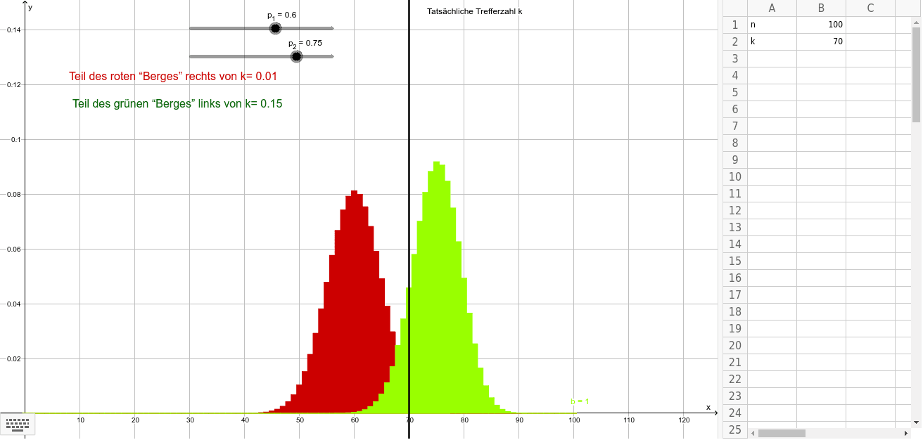923x440 pixels.
Task: Click the p1 = 0.6 label
Action: tap(281, 15)
